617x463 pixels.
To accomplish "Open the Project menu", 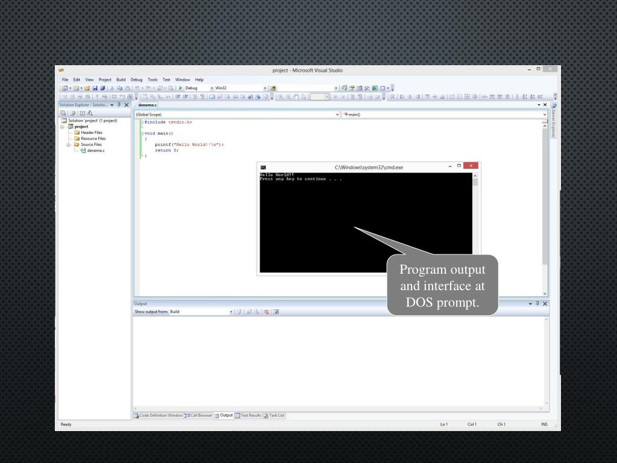I will point(105,80).
